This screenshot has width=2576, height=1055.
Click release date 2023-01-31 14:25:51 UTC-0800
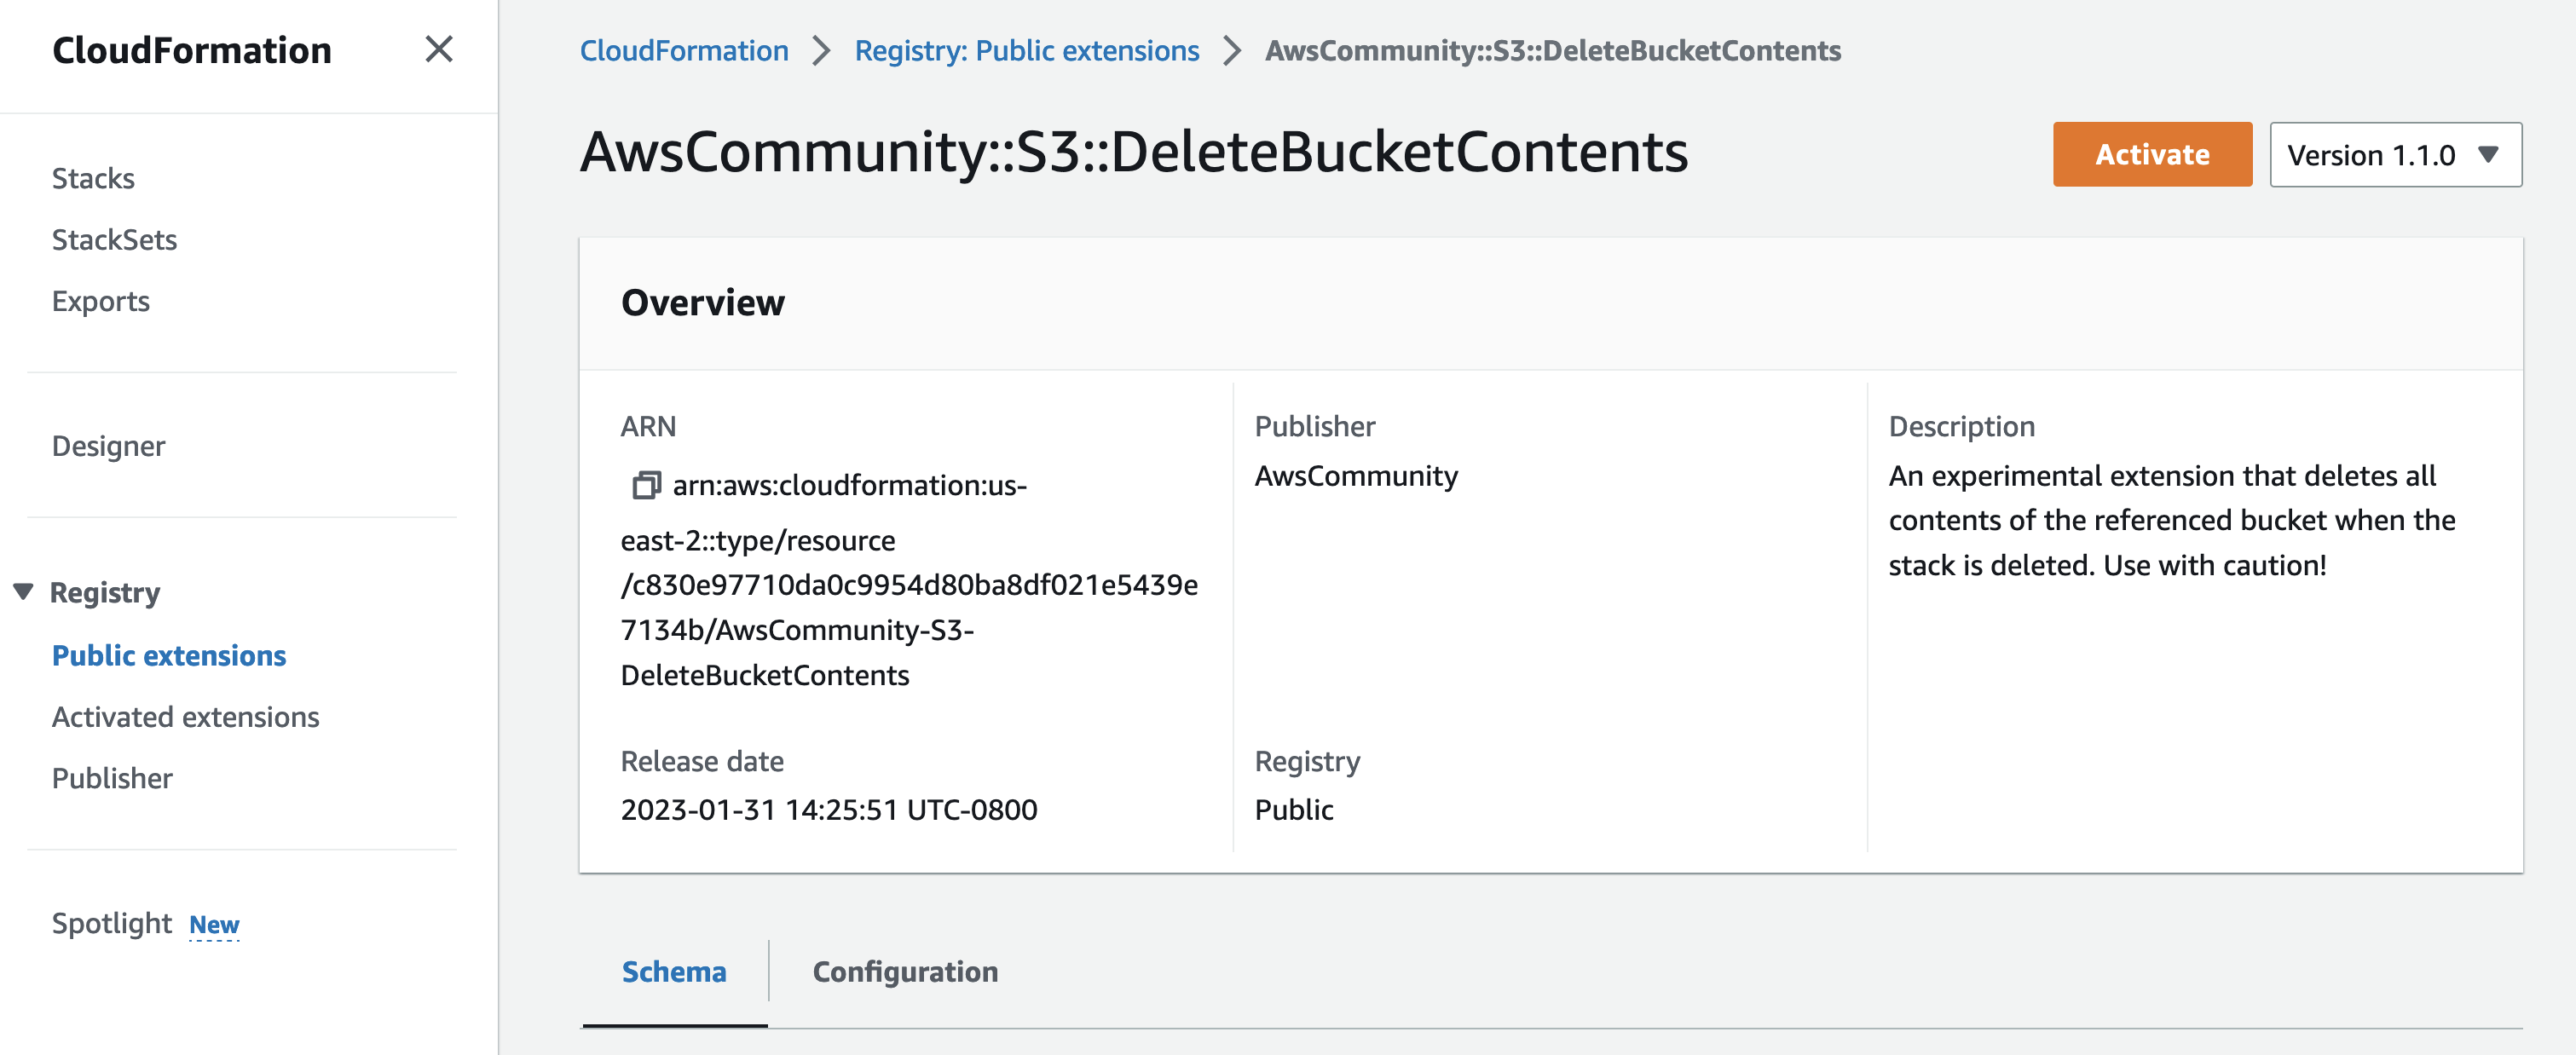[x=829, y=809]
